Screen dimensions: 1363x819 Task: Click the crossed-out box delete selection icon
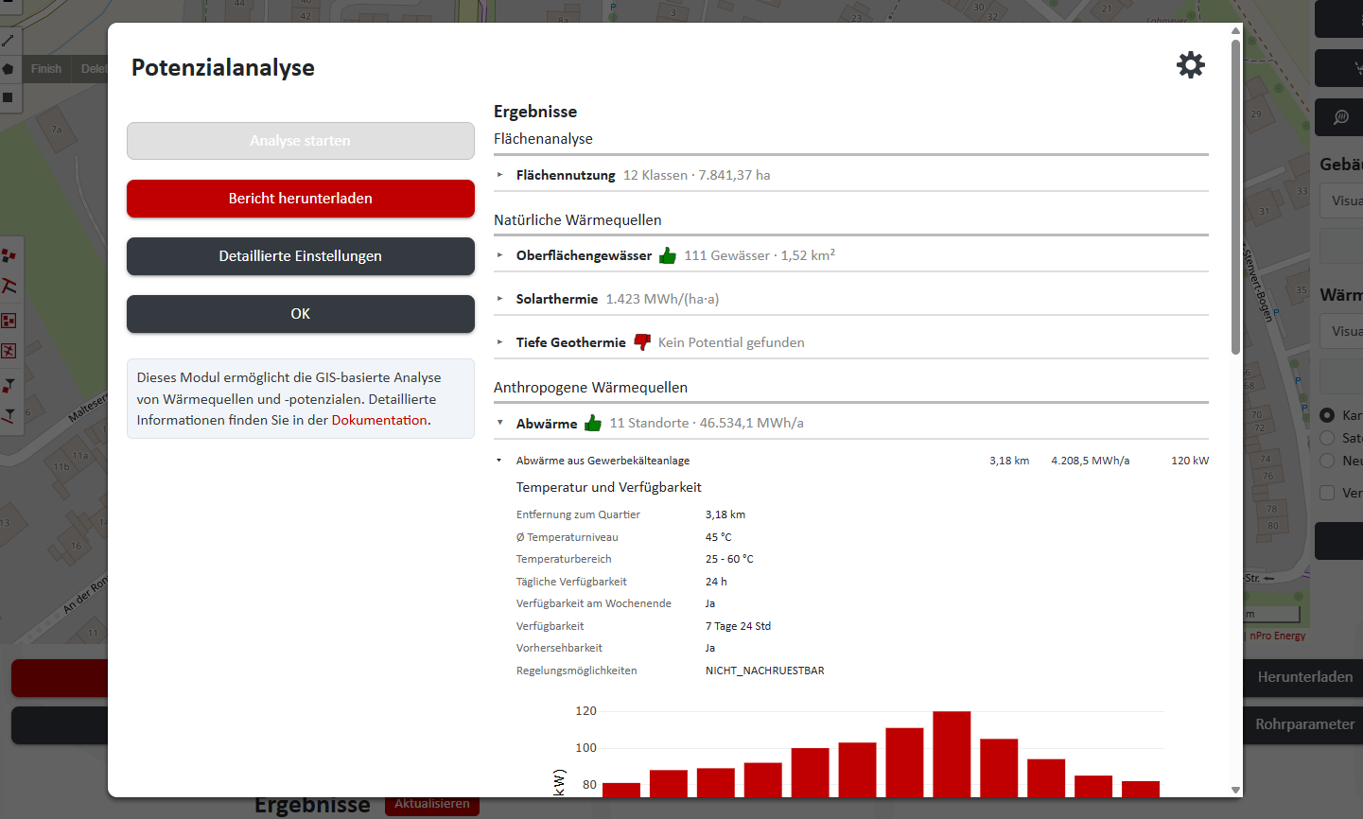click(9, 351)
